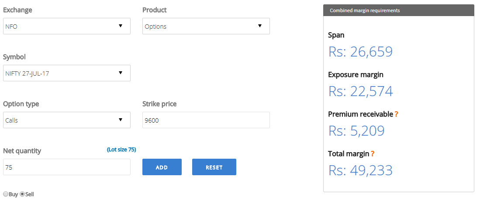Click the Option type dropdown arrow
The image size is (480, 200).
[120, 120]
